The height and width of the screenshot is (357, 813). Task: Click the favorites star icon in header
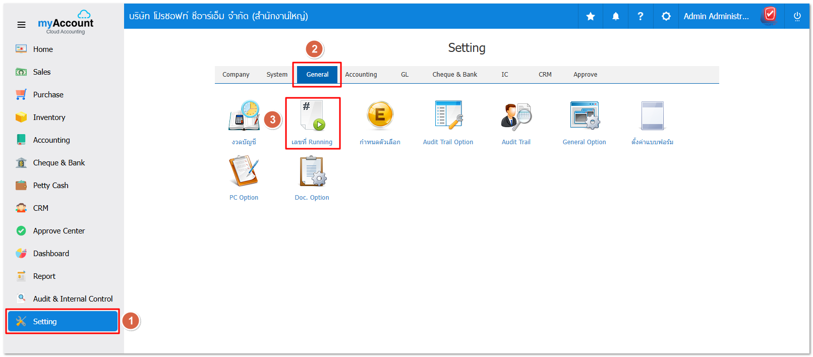pos(591,16)
